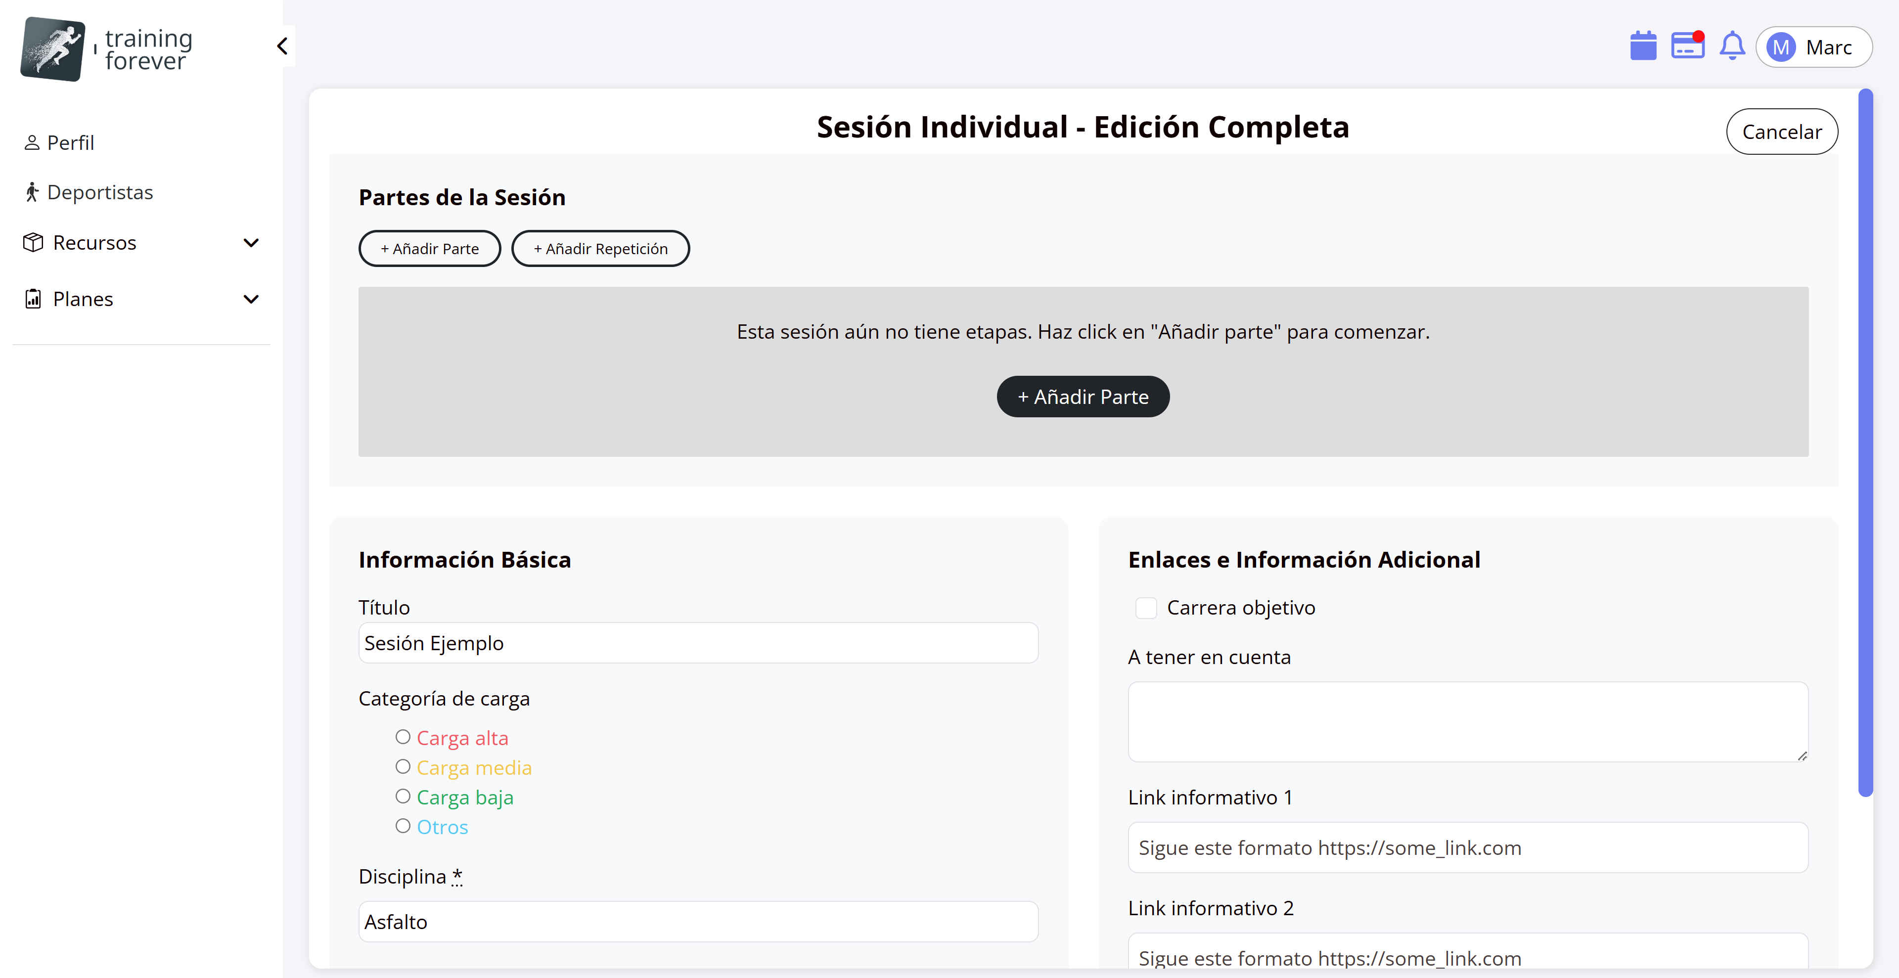The width and height of the screenshot is (1899, 978).
Task: Click the training forever runner logo
Action: coord(54,49)
